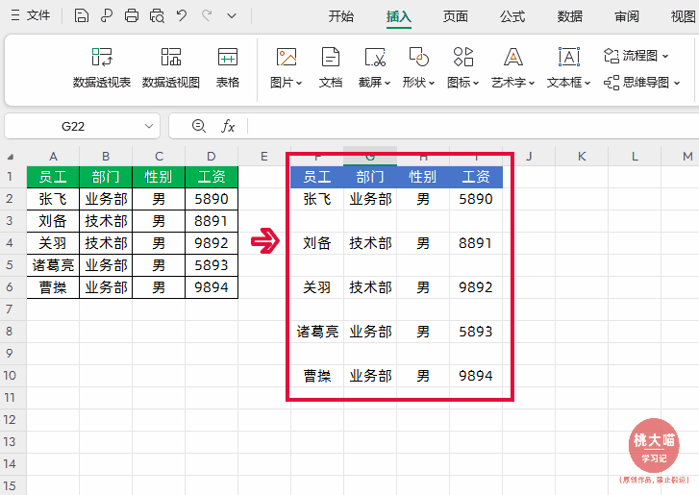This screenshot has width=699, height=495.
Task: Click into the formula bar input
Action: pos(472,127)
